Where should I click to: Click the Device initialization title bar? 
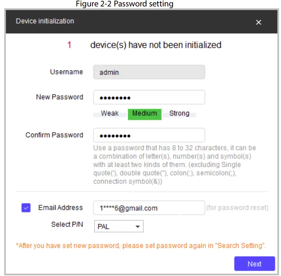pyautogui.click(x=128, y=21)
